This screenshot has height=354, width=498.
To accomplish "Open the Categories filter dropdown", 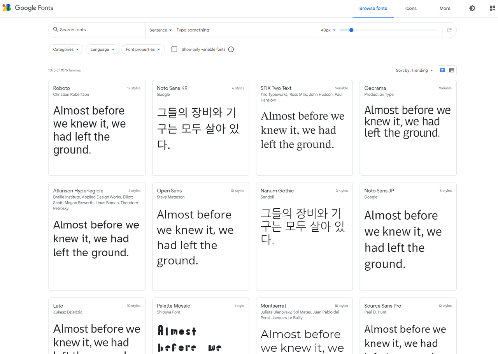I will [66, 49].
